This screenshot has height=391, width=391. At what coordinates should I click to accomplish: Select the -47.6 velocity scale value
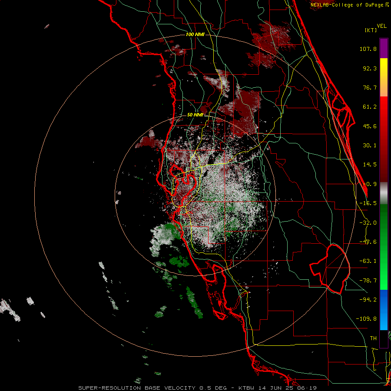point(368,242)
